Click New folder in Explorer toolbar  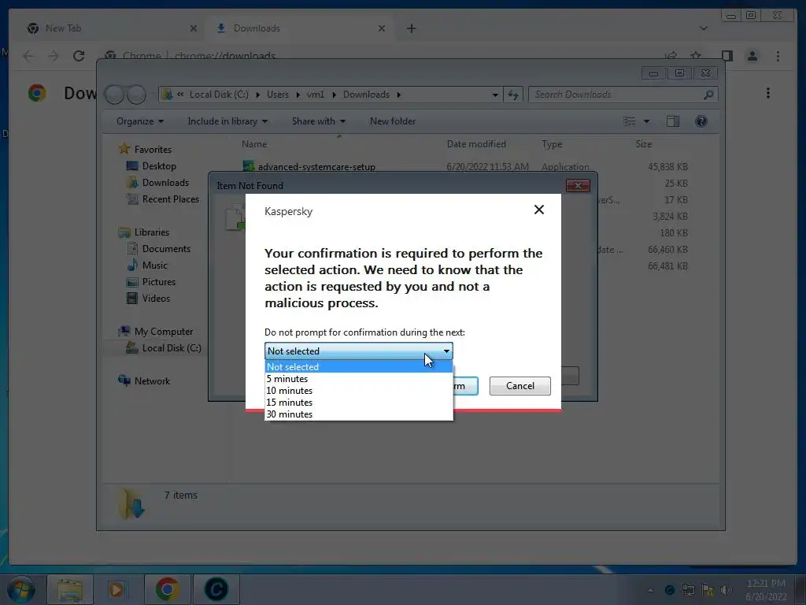click(x=392, y=121)
